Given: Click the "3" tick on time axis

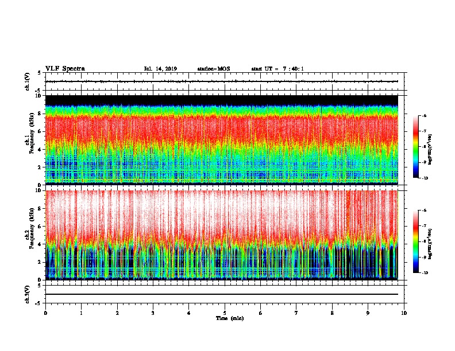Looking at the screenshot, I should point(153,313).
